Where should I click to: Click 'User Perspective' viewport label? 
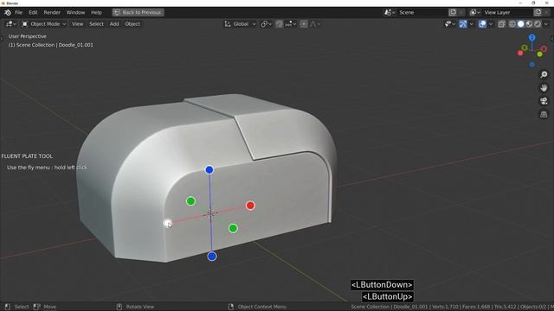coord(27,36)
